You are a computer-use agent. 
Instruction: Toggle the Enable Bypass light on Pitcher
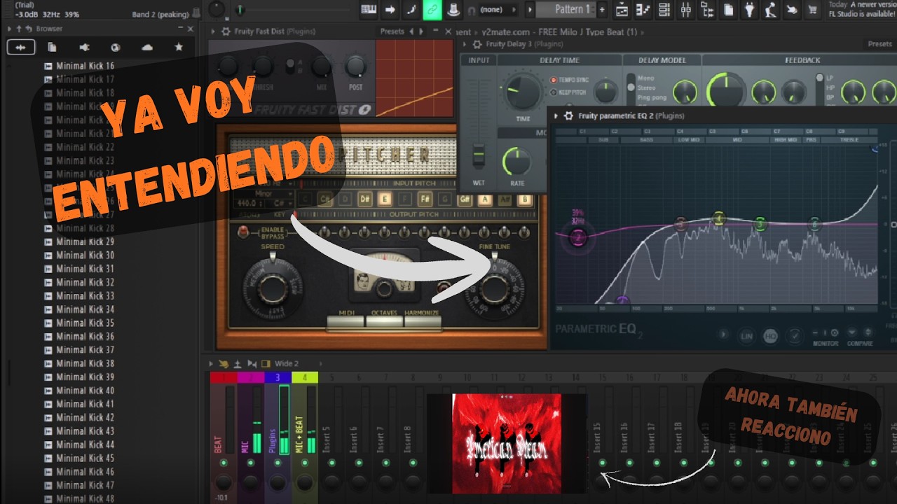pyautogui.click(x=243, y=232)
